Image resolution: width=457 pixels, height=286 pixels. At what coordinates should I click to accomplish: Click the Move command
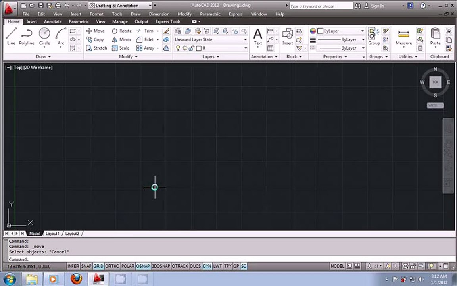pos(95,31)
